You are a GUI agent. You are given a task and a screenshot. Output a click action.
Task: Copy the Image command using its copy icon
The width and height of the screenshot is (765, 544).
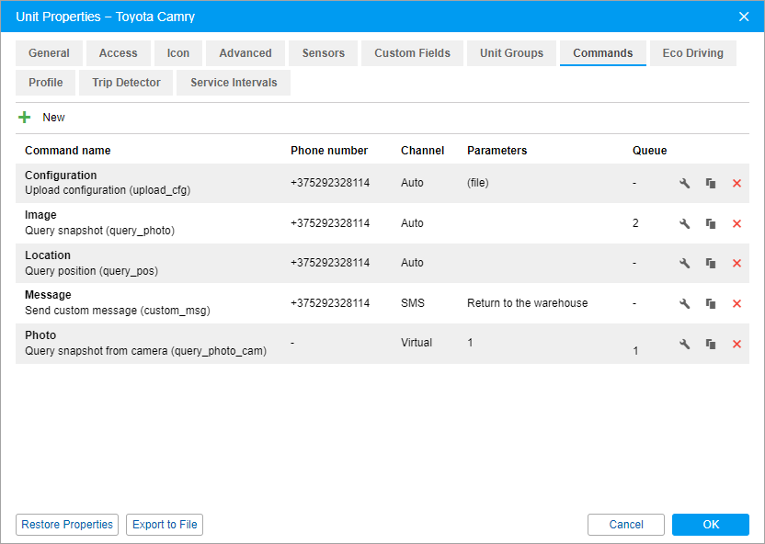pyautogui.click(x=711, y=223)
